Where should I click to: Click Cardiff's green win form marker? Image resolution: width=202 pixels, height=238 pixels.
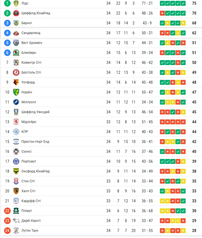coord(183,201)
